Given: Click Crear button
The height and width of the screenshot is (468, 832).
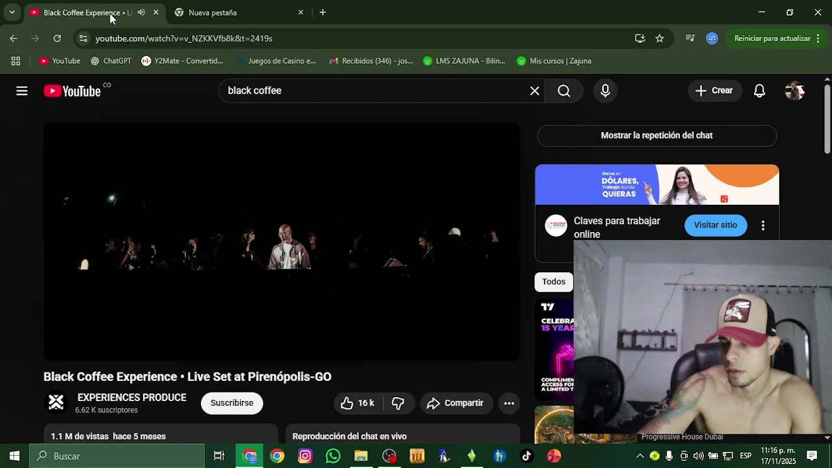Looking at the screenshot, I should click(x=714, y=91).
